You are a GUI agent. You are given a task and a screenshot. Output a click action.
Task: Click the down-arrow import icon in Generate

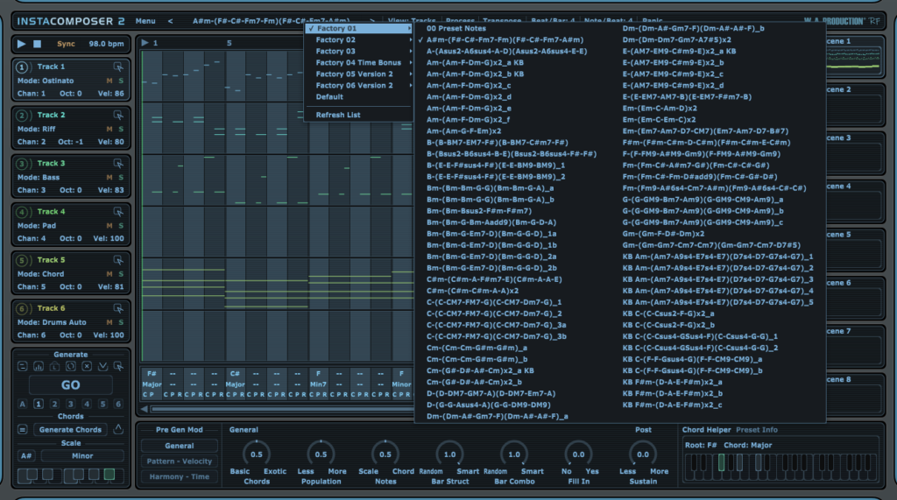tap(102, 366)
